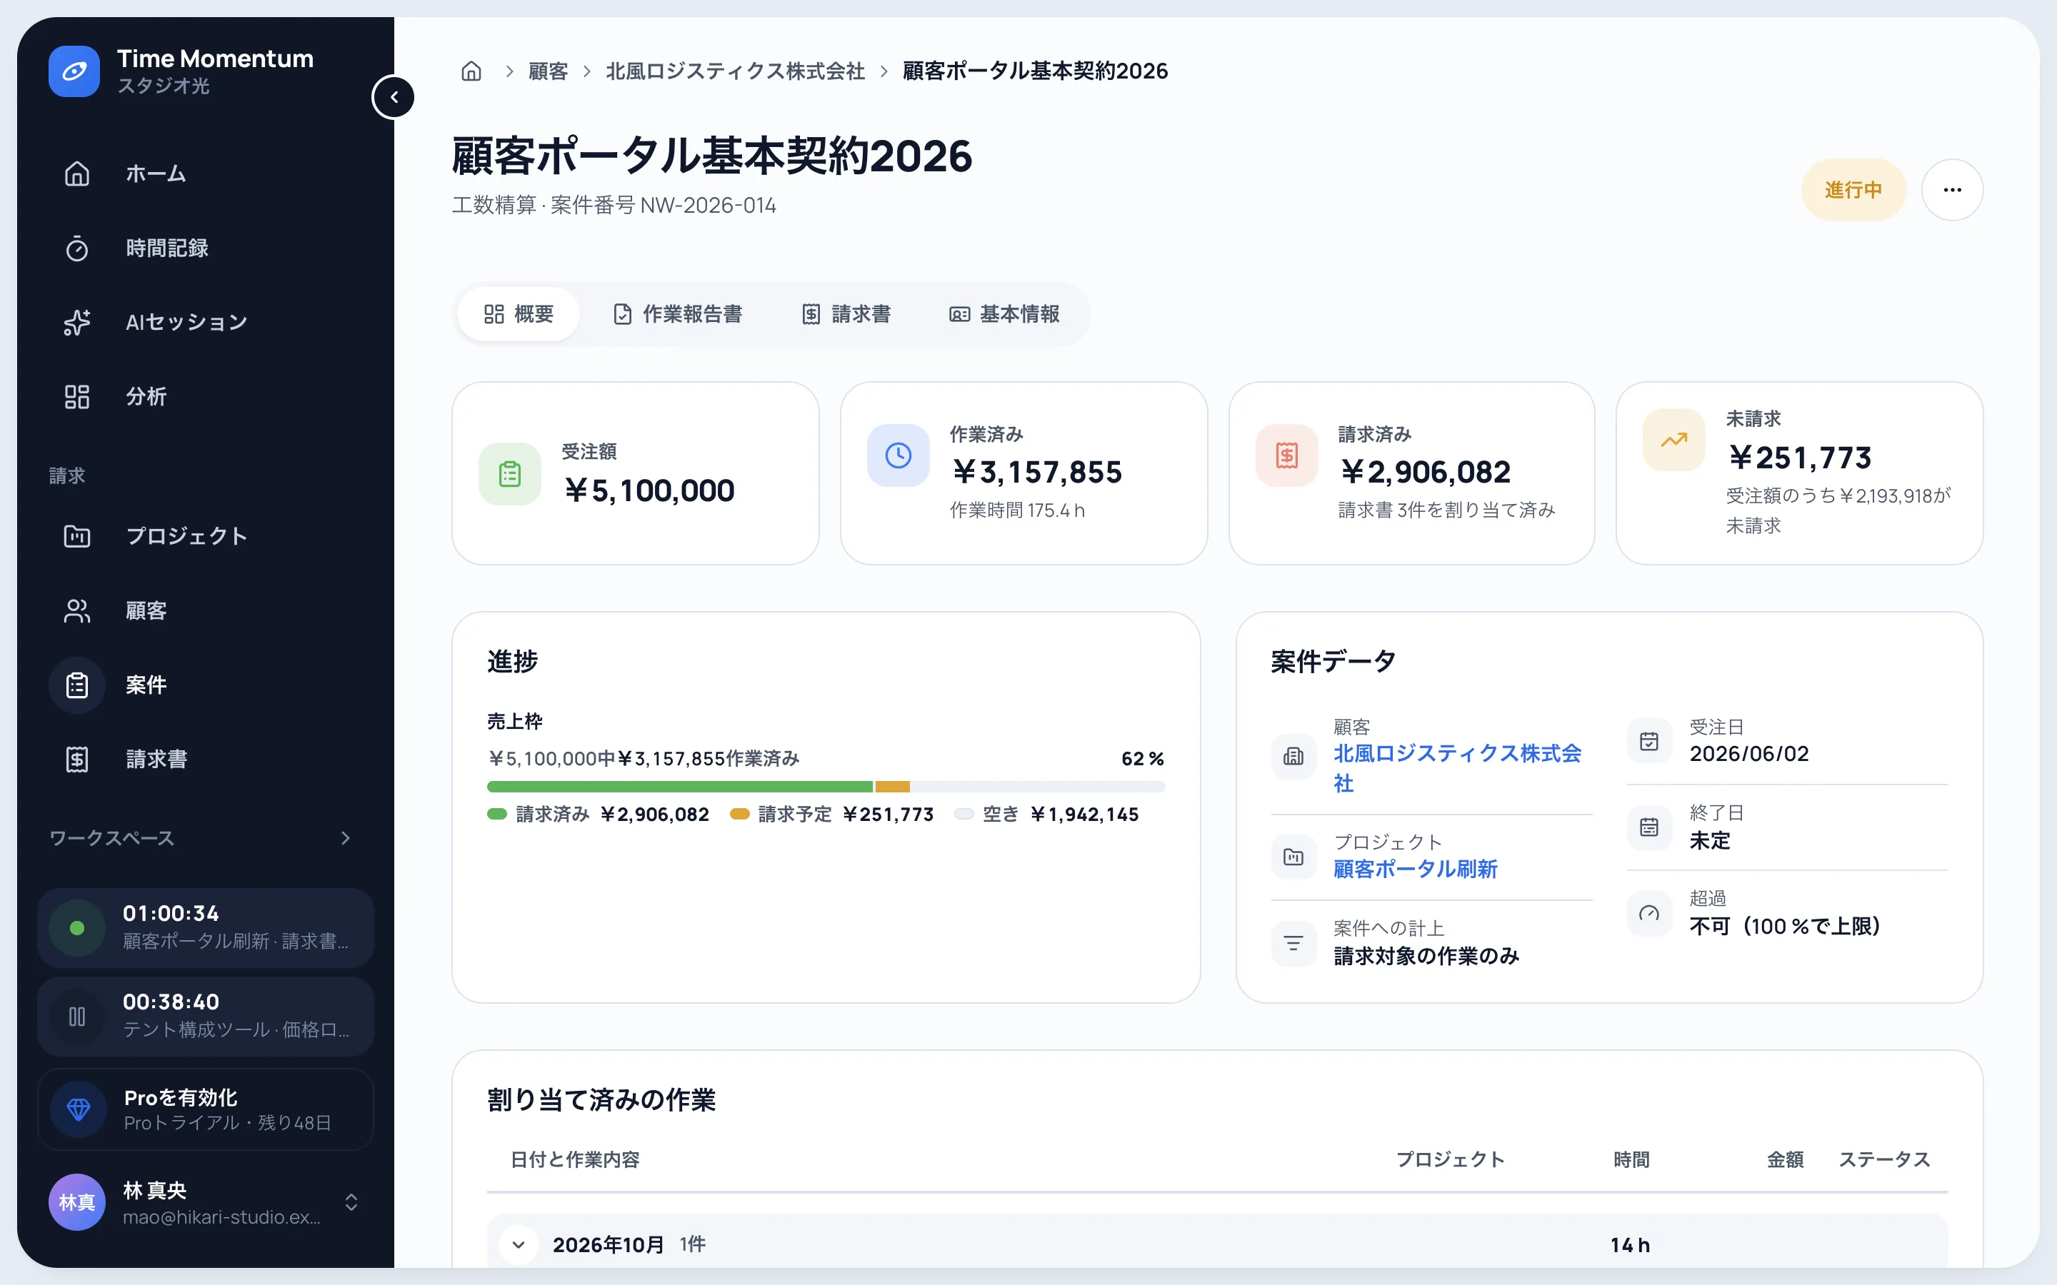Switch to the 基本情報 tab
The width and height of the screenshot is (2057, 1285).
click(x=1005, y=314)
